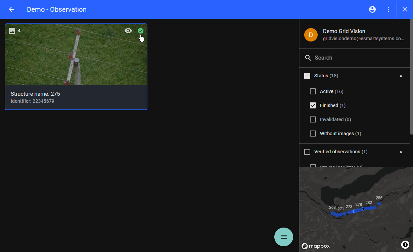Open the map info icon
This screenshot has height=252, width=413.
[x=405, y=245]
